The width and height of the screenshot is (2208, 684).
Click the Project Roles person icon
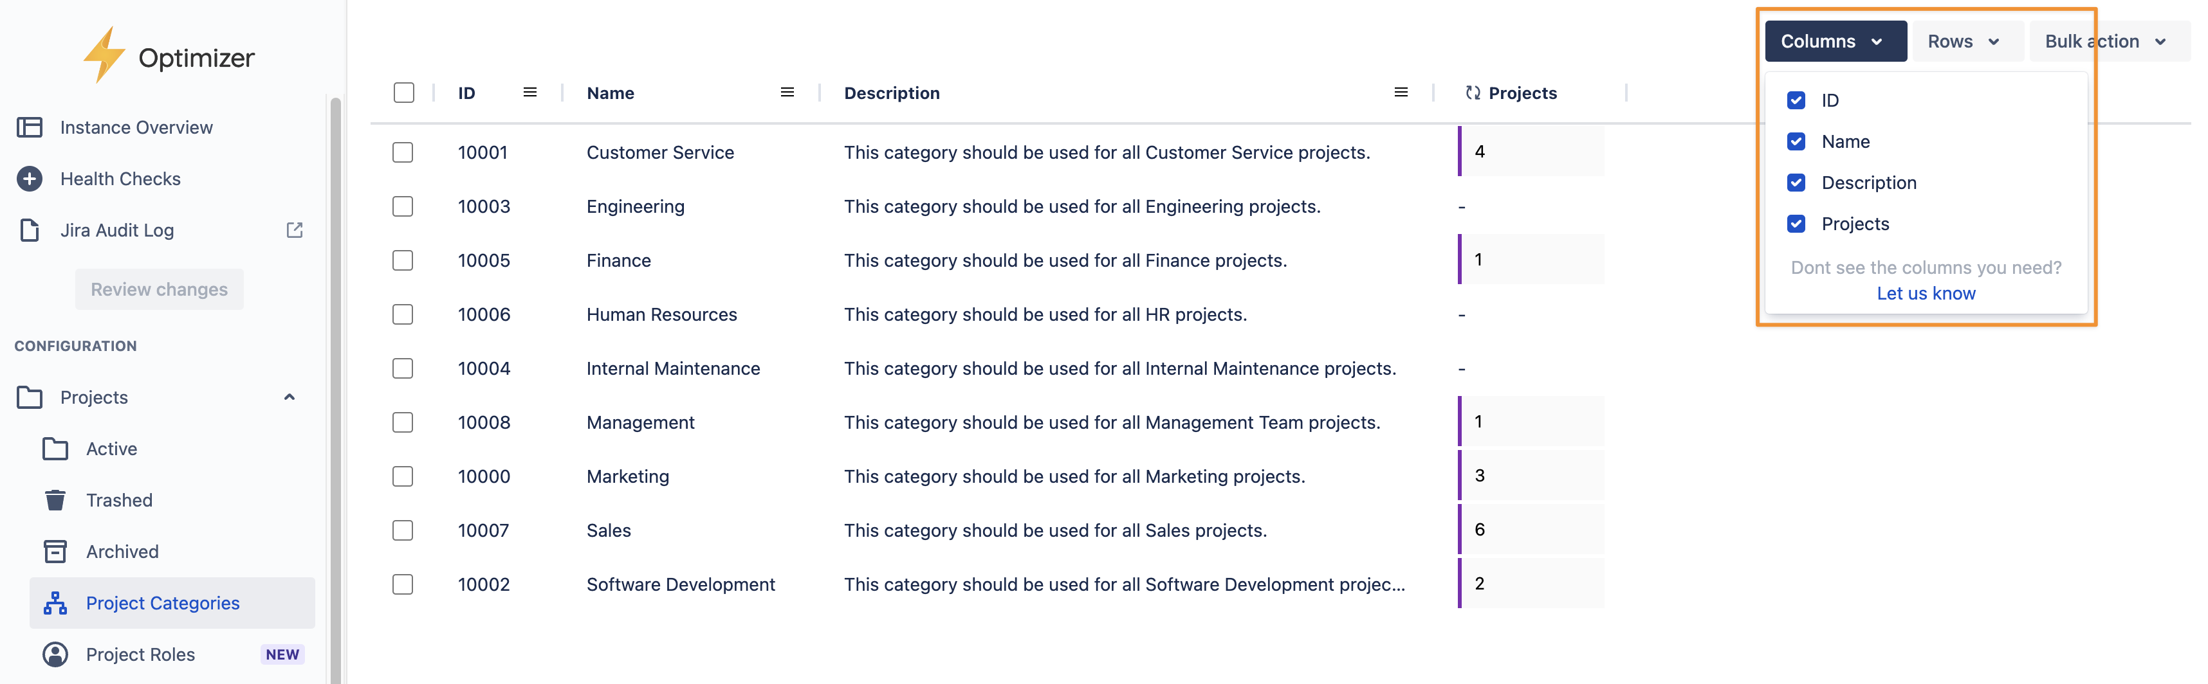[55, 654]
